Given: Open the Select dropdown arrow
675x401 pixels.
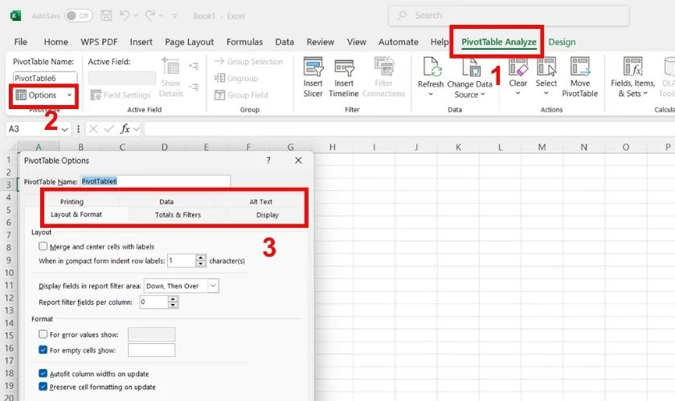Looking at the screenshot, I should pos(546,93).
